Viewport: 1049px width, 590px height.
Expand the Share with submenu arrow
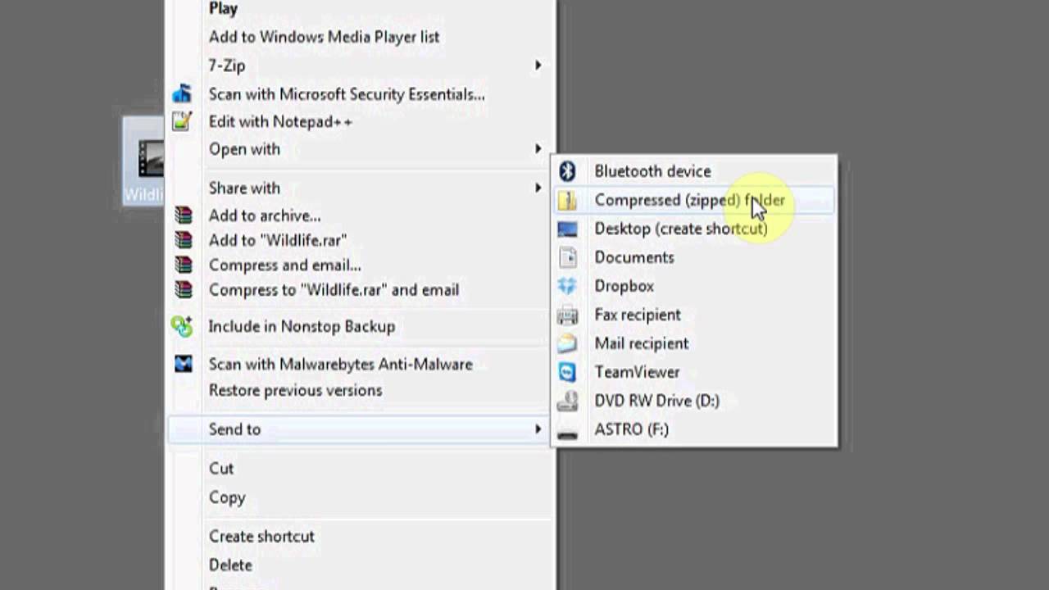point(538,188)
